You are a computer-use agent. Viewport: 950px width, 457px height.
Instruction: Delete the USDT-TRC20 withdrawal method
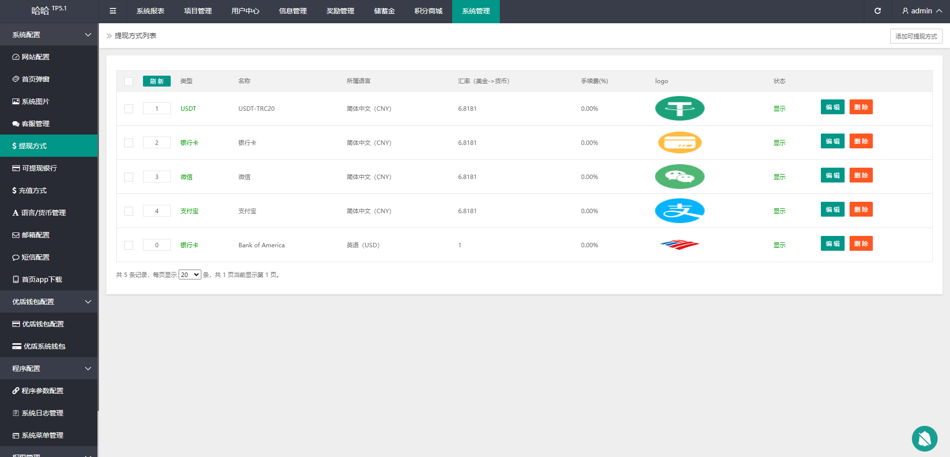(x=860, y=107)
